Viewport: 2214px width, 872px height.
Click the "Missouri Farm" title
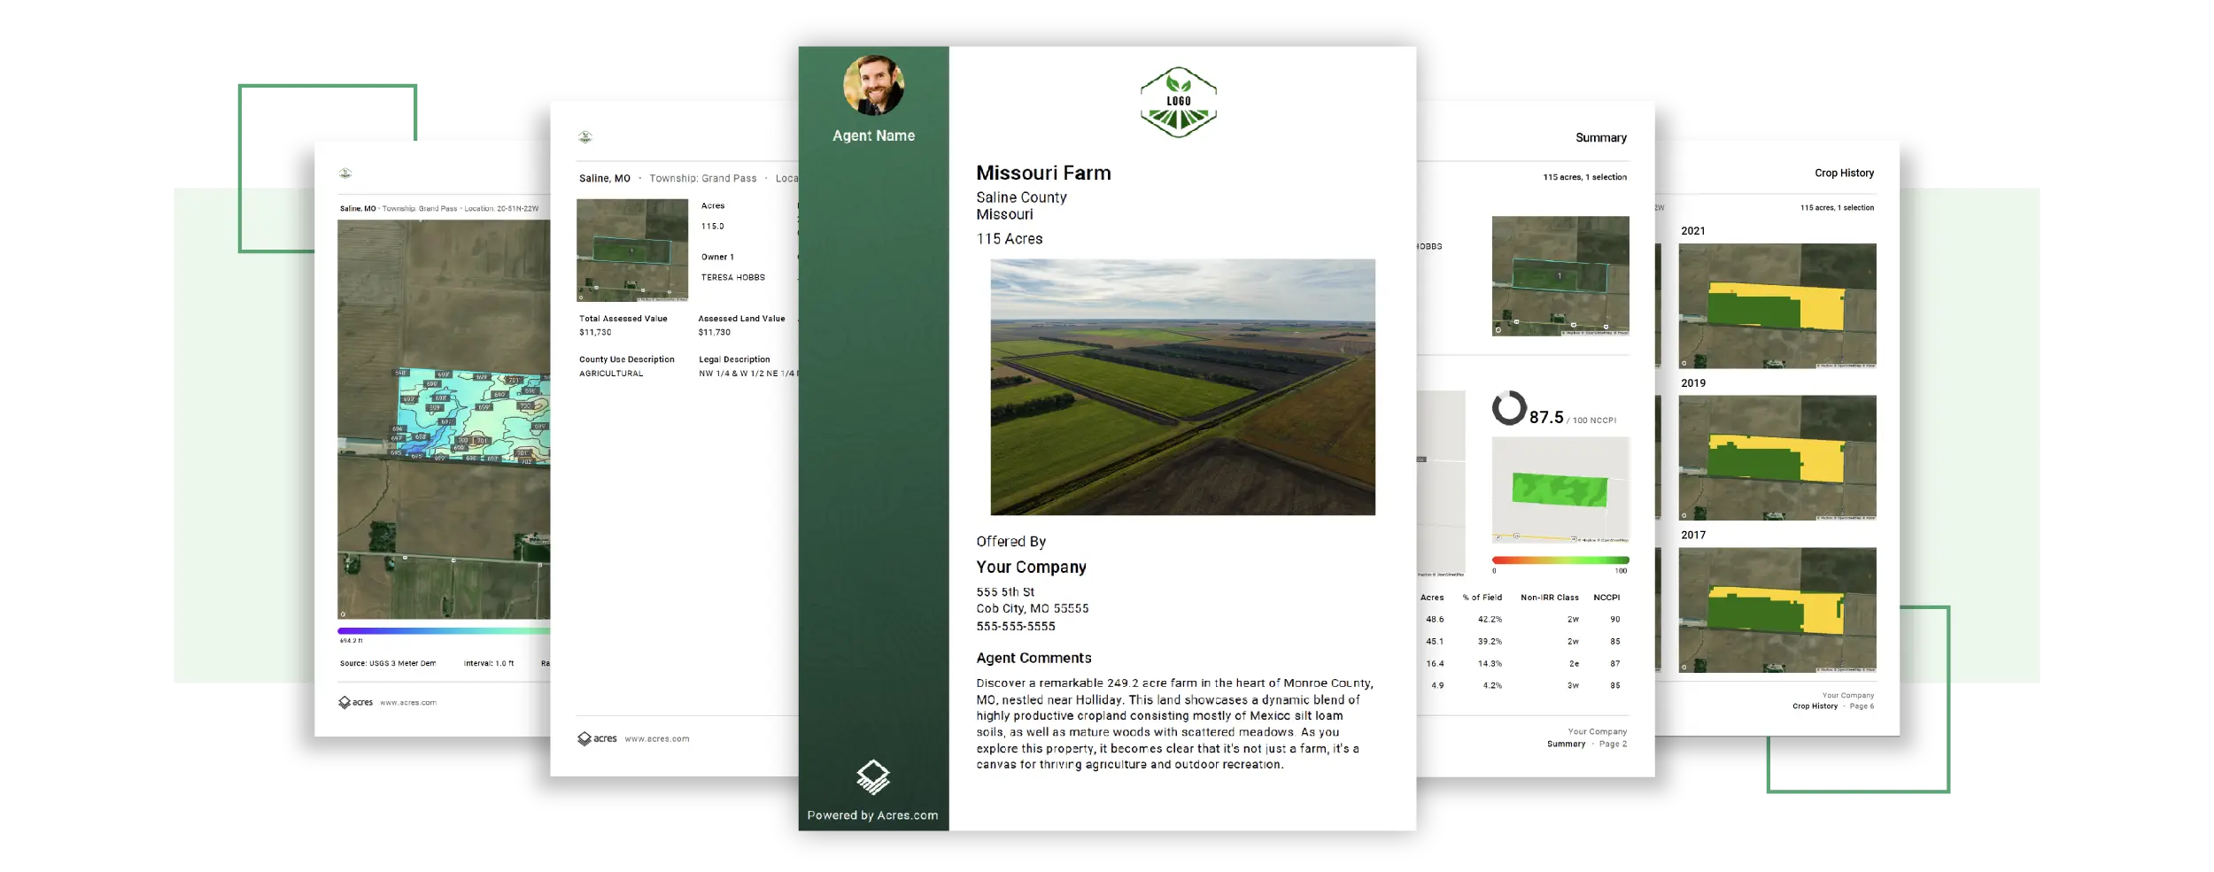1043,173
